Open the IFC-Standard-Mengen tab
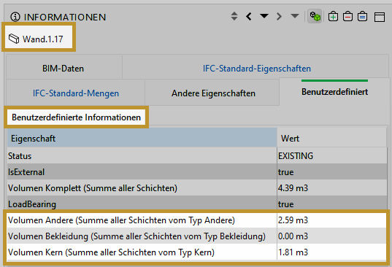The image size is (392, 267). [76, 93]
